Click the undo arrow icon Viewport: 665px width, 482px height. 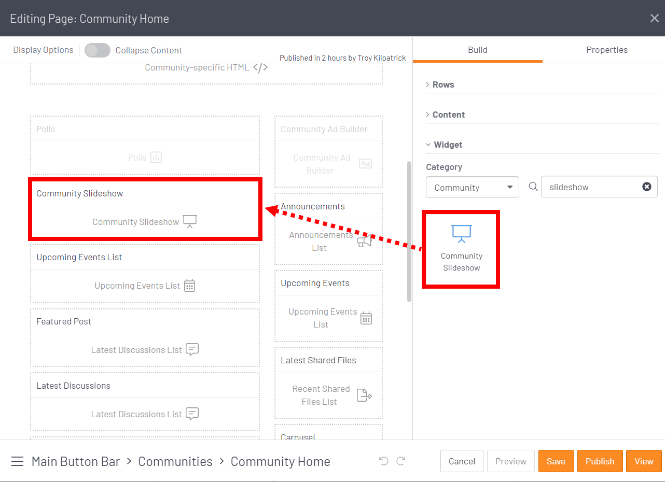pos(383,461)
